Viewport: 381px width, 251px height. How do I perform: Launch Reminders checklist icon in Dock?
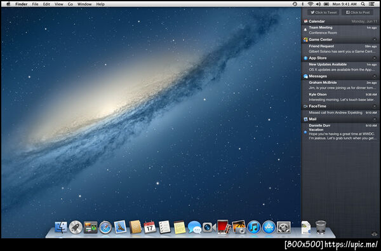coord(164,227)
